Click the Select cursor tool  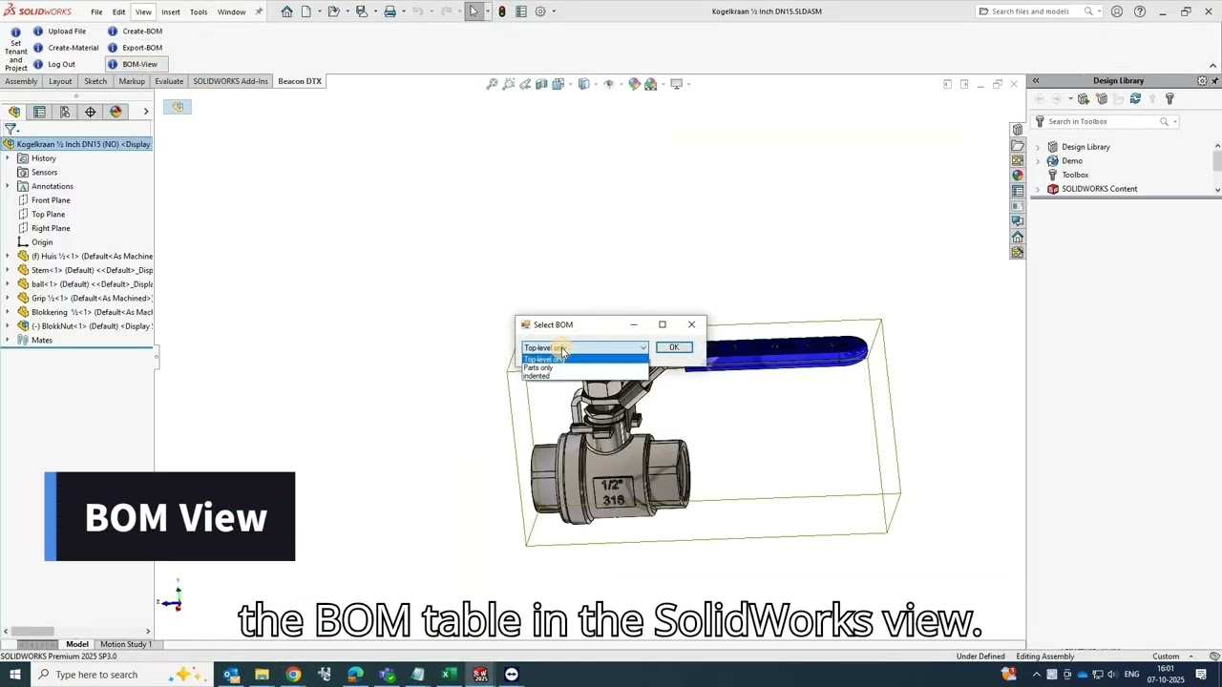click(x=474, y=11)
